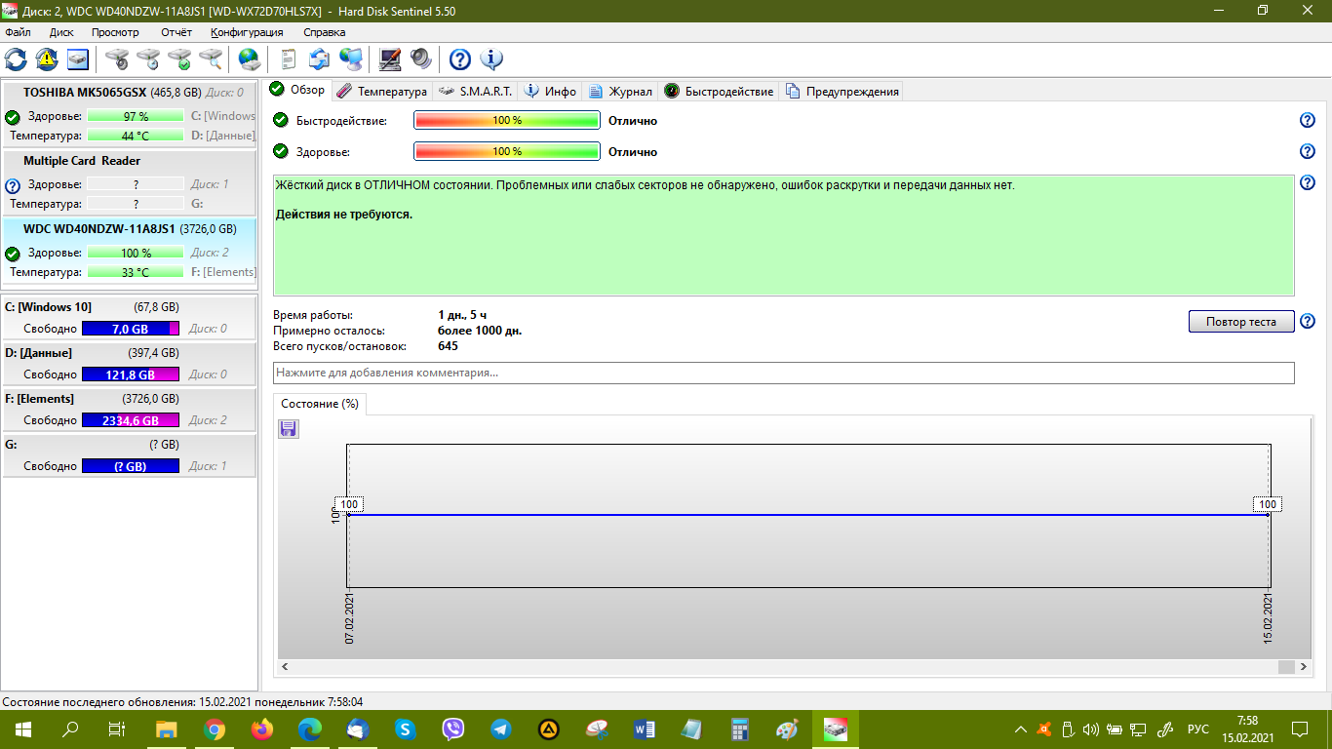Open help question mark toolbar icon

(x=460, y=59)
